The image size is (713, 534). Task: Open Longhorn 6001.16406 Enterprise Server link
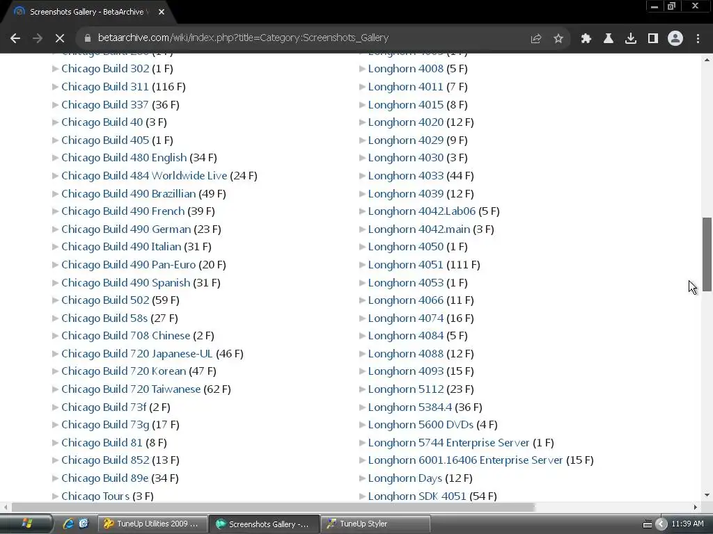[466, 460]
